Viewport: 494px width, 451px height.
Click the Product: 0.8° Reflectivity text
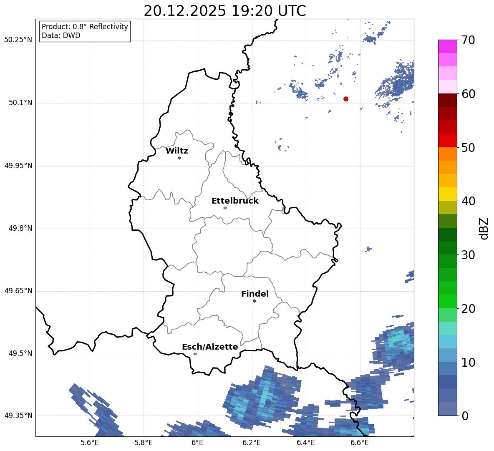(x=85, y=26)
